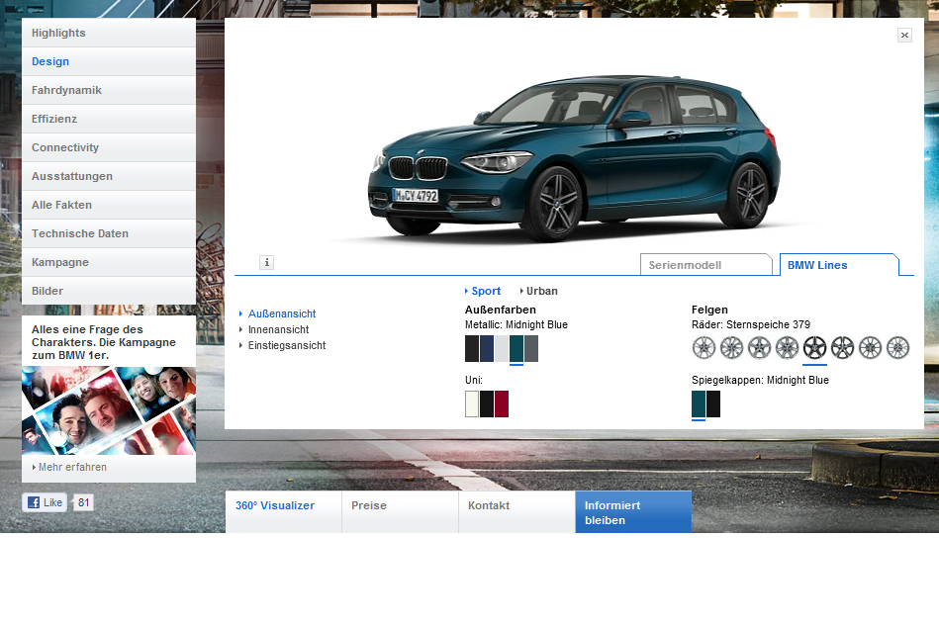Click the Informiert bleiben button

[632, 512]
